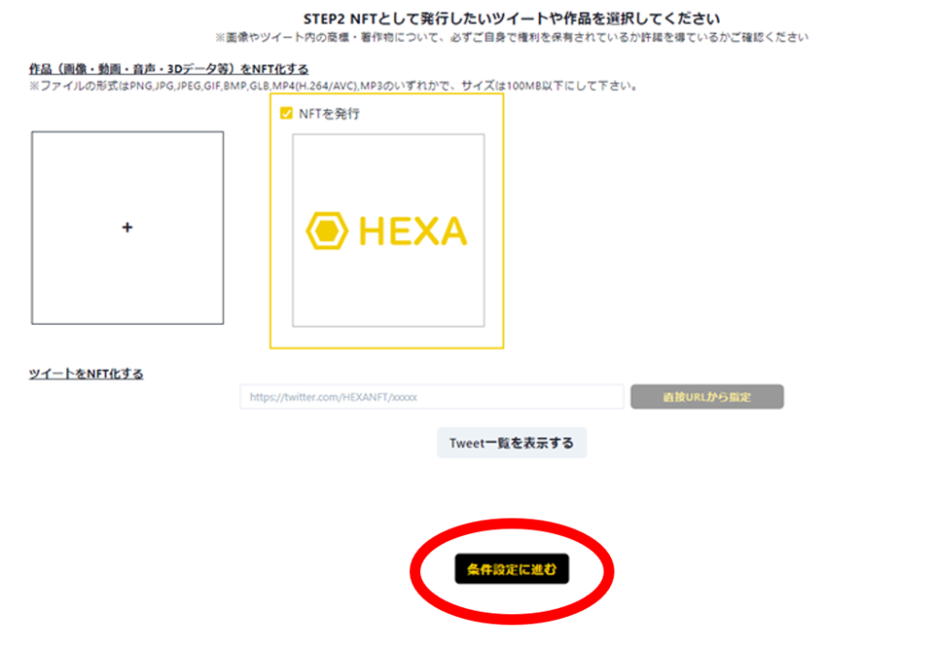Click the plus icon to add artwork
This screenshot has width=935, height=649.
[x=127, y=227]
